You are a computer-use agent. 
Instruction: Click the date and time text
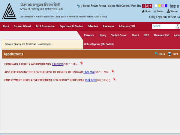(164, 17)
